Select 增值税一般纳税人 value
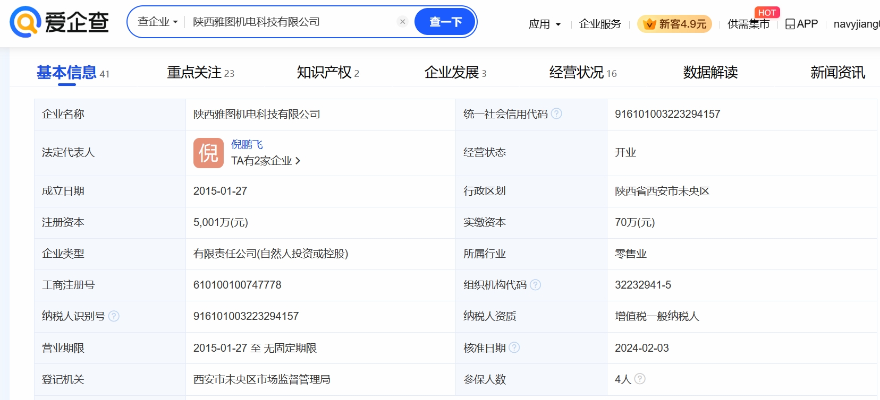Image resolution: width=880 pixels, height=400 pixels. point(657,316)
